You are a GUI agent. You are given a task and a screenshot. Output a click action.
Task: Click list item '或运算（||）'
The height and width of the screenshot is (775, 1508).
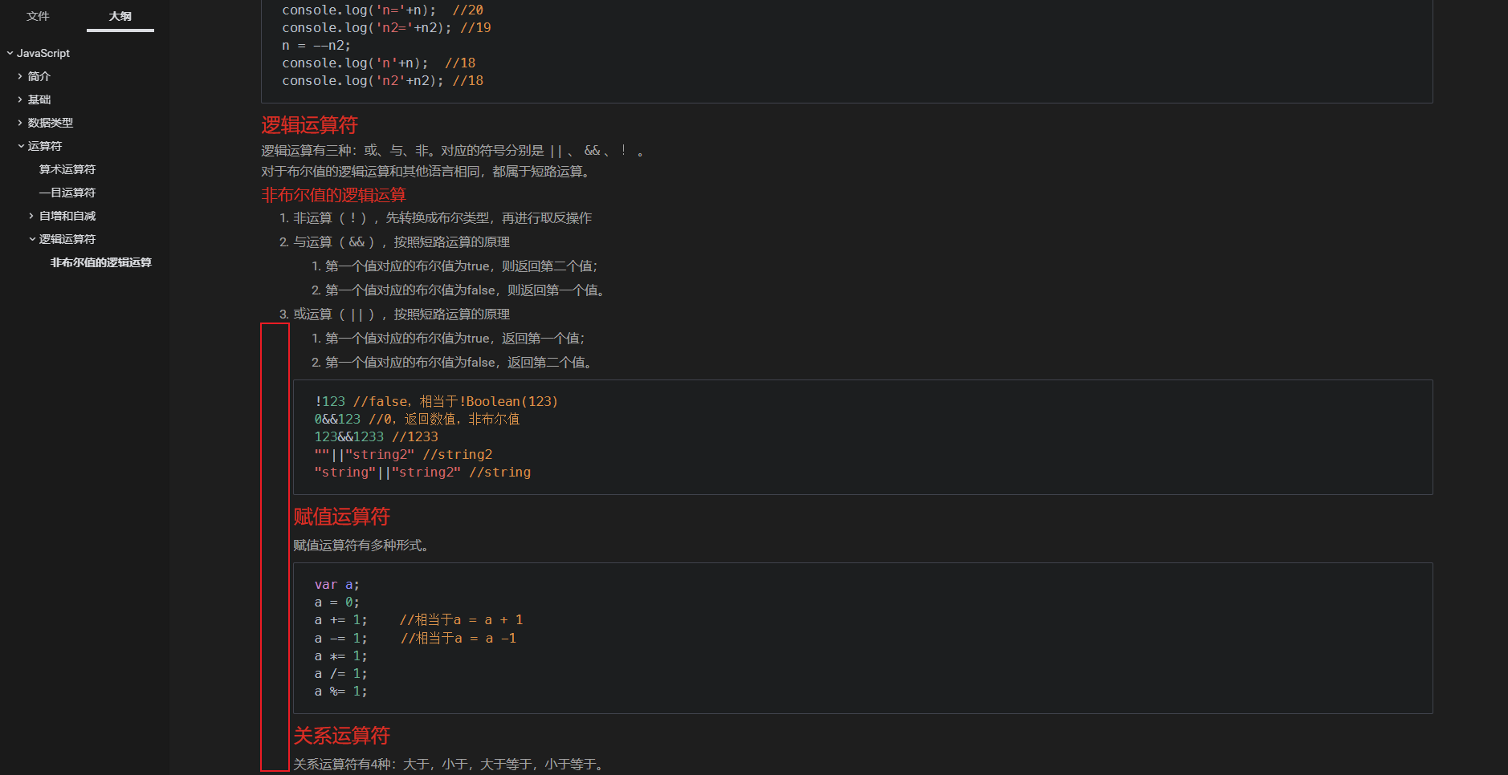(x=401, y=314)
